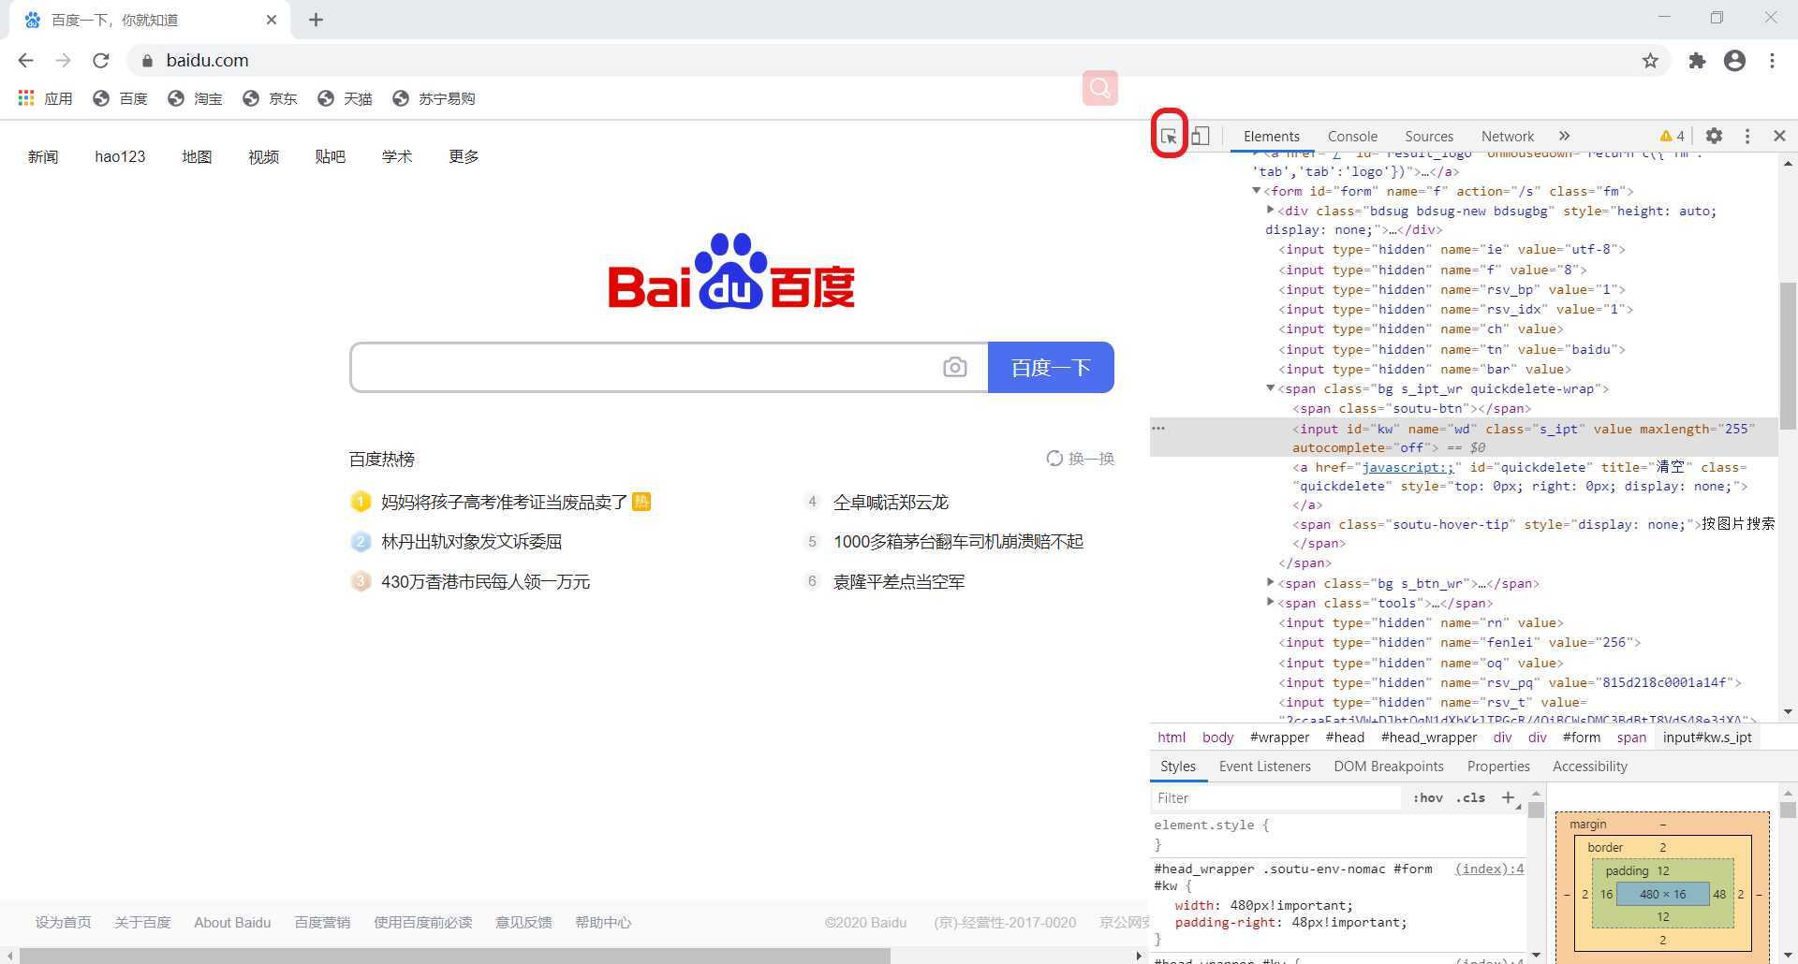Expand the span bg s_btn_wr node

1271,583
